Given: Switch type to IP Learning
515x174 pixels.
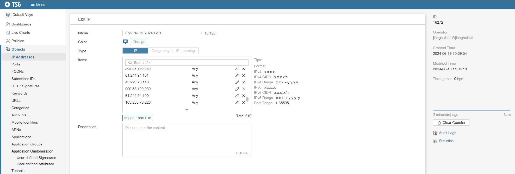Looking at the screenshot, I should 185,51.
